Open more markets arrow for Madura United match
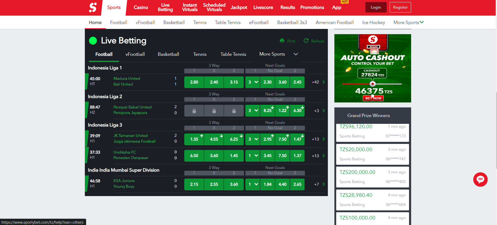 point(324,82)
